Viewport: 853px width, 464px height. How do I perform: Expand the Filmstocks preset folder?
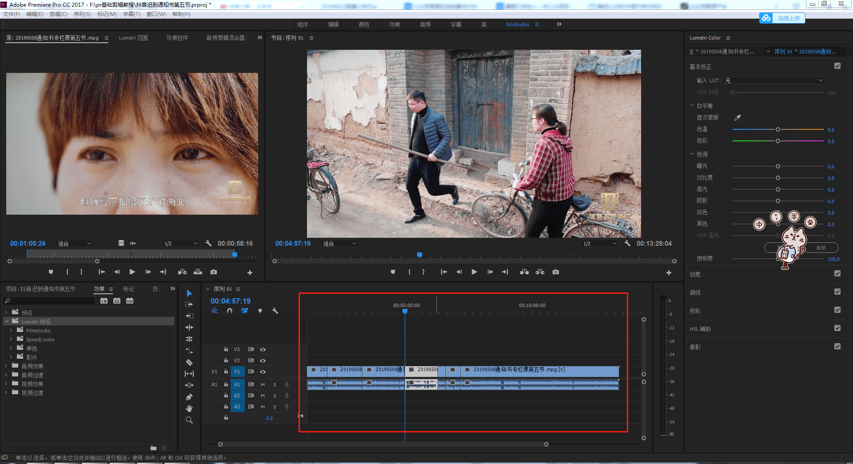tap(11, 331)
